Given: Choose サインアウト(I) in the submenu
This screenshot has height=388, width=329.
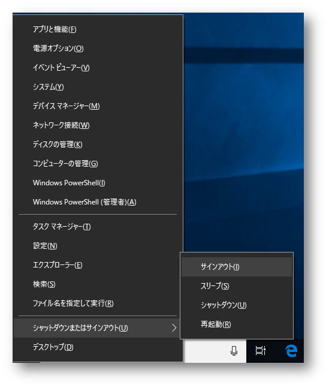Looking at the screenshot, I should pos(237,267).
